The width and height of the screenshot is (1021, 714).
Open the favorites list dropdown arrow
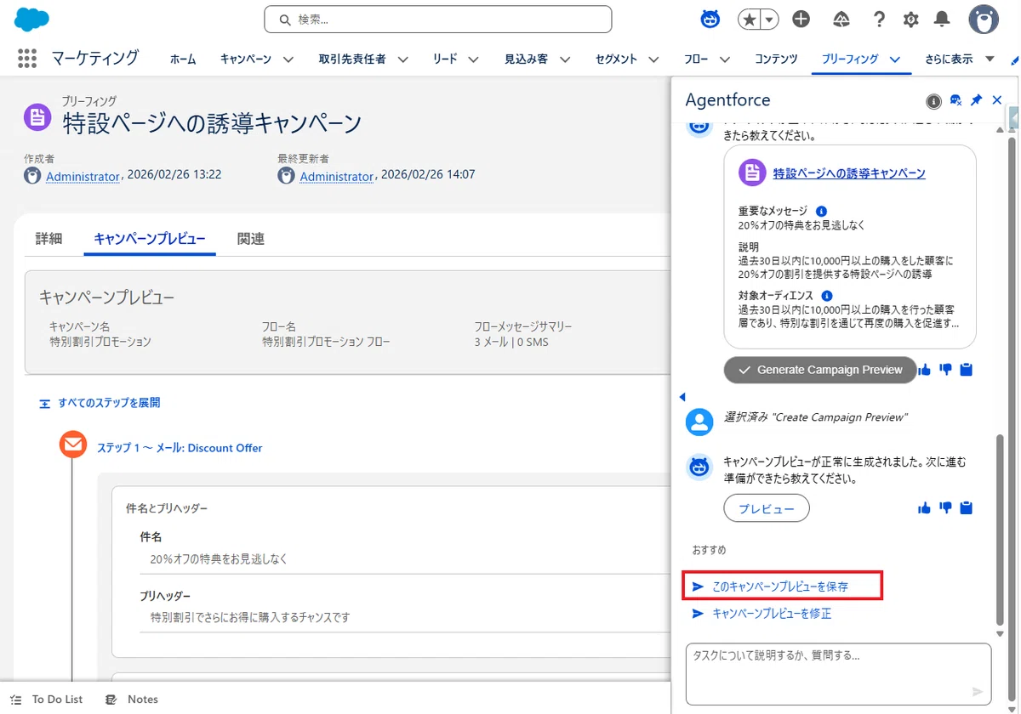769,20
